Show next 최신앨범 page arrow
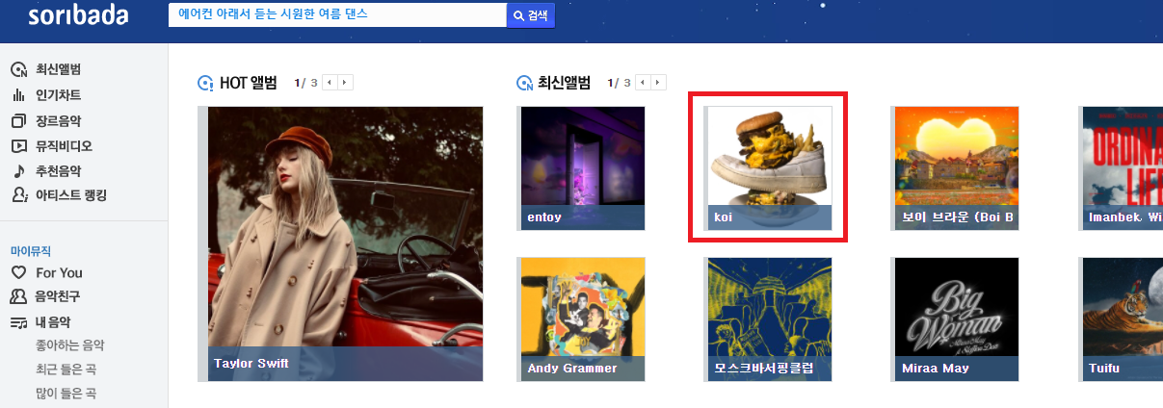Image resolution: width=1163 pixels, height=408 pixels. click(658, 83)
